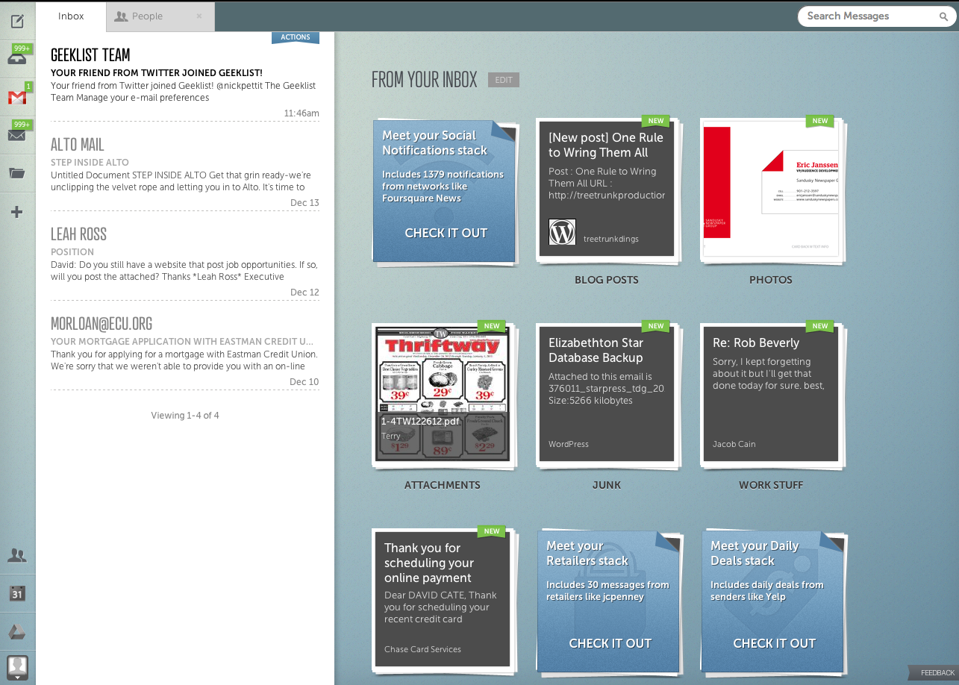Click the NEW ribbon on Blog Posts card
This screenshot has width=959, height=685.
656,121
